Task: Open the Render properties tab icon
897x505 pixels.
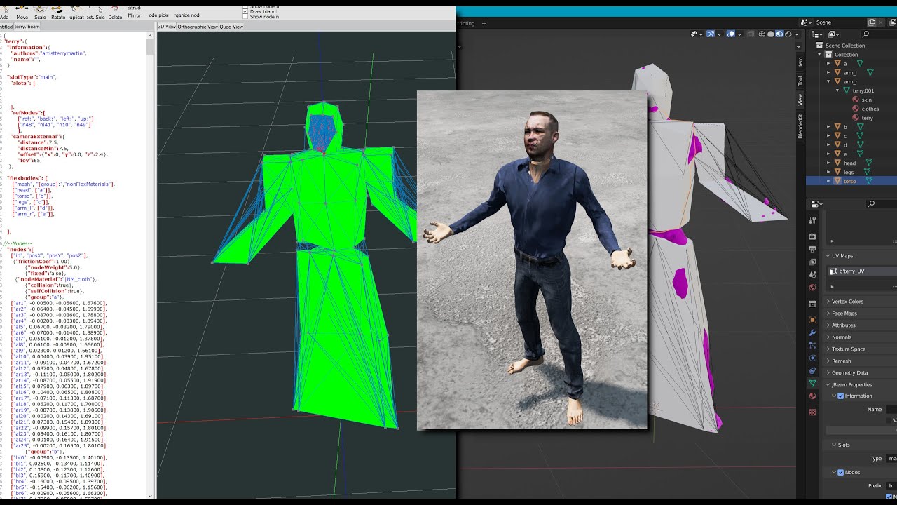Action: [x=812, y=236]
